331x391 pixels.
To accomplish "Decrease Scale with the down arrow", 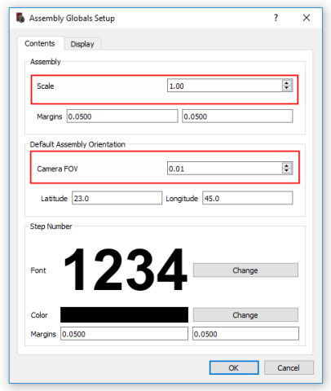I will tap(286, 88).
